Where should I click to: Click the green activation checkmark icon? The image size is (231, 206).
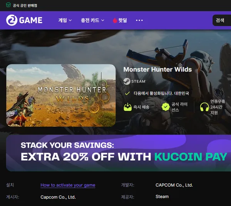point(127,93)
